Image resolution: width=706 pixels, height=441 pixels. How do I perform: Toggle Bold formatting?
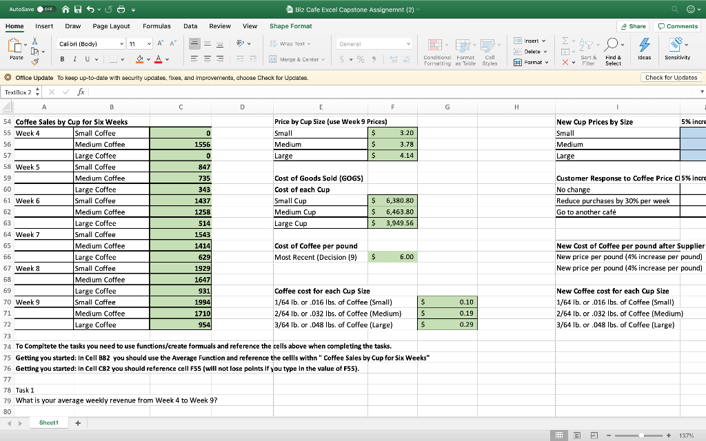62,59
